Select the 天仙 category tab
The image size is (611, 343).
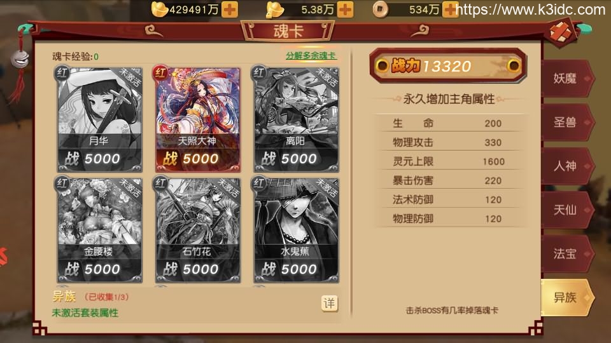click(566, 210)
